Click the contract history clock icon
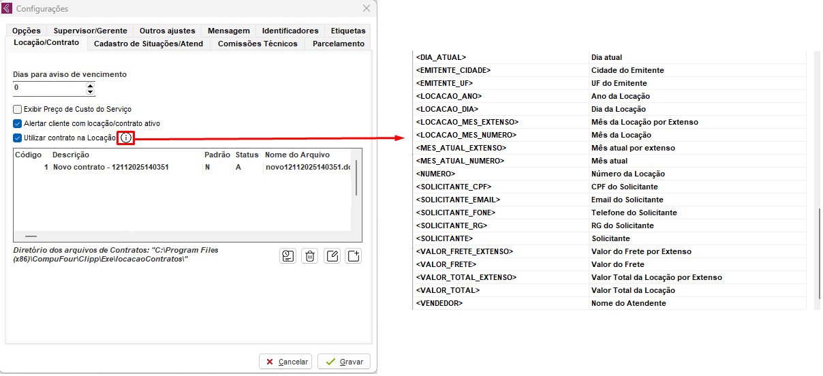 [288, 256]
